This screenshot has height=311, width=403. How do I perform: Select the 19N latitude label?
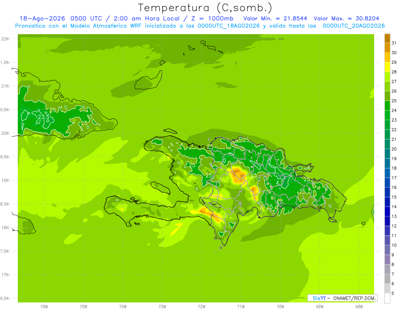click(5, 180)
